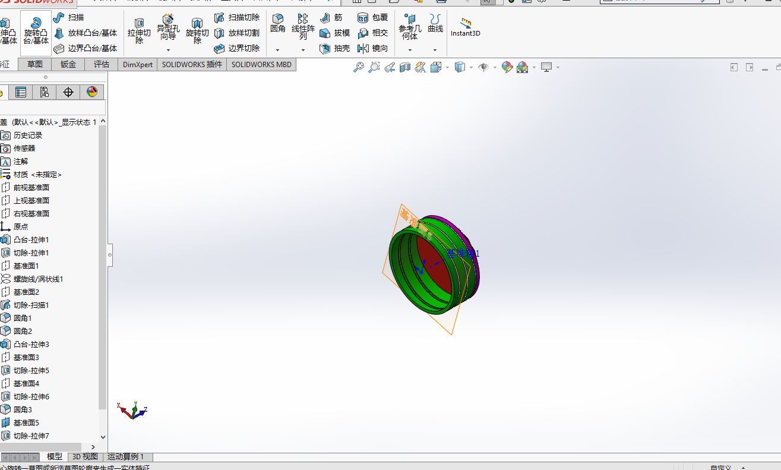Open the Hole Wizard dropdown arrow
Image resolution: width=781 pixels, height=470 pixels.
click(x=168, y=50)
